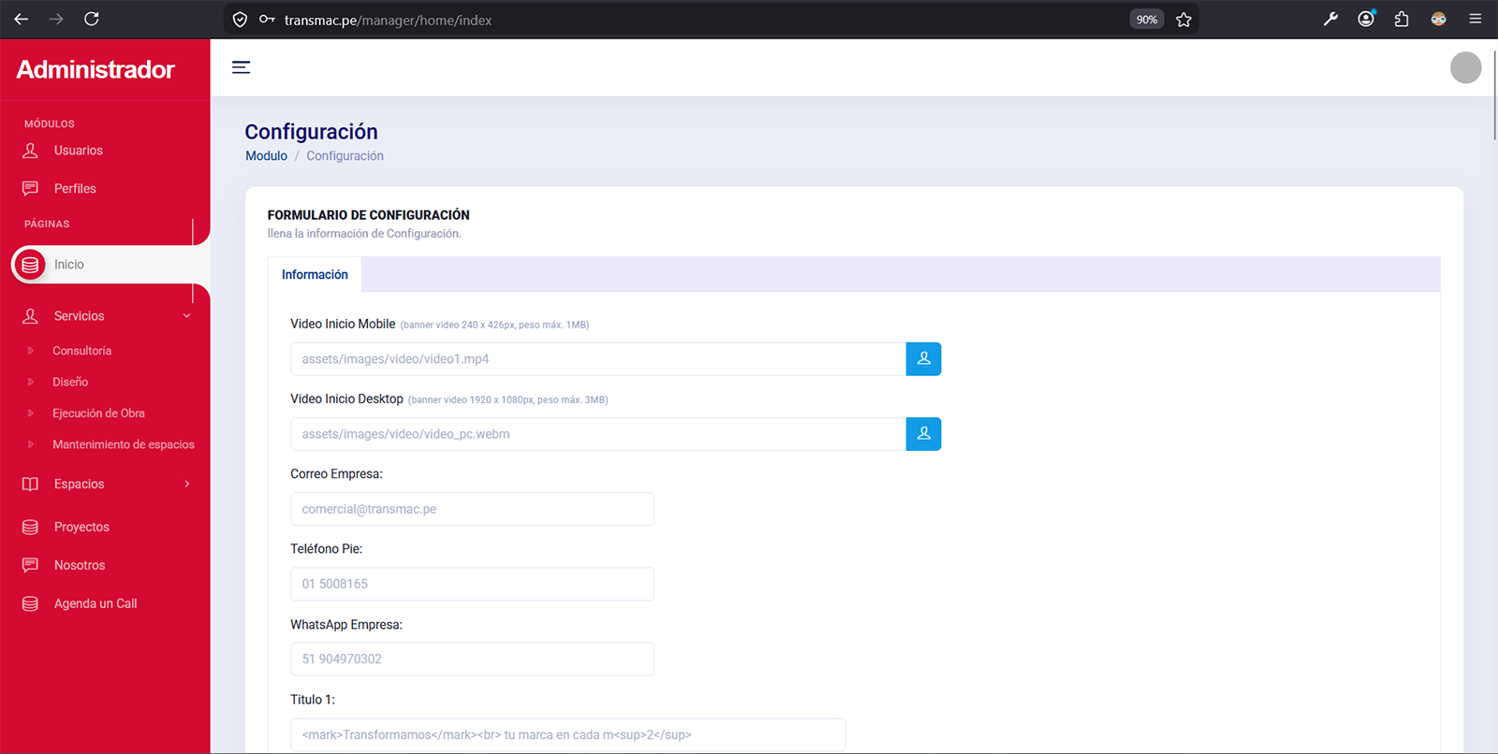Click the saved password key icon in the address bar

(267, 20)
